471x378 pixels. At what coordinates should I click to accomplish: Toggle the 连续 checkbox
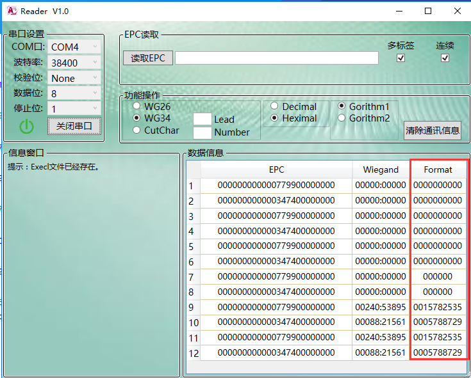point(445,58)
